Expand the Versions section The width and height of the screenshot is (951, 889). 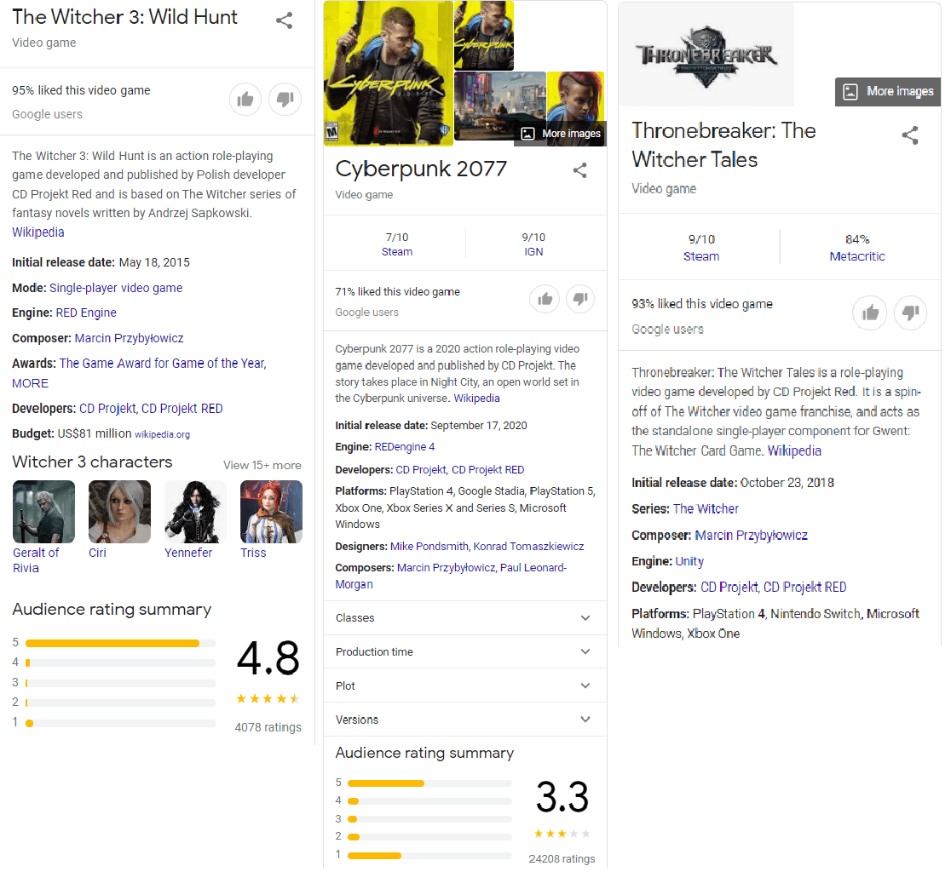[464, 720]
